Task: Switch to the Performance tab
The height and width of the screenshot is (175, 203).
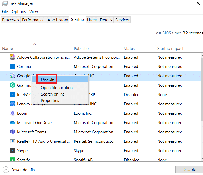Action: (x=33, y=20)
